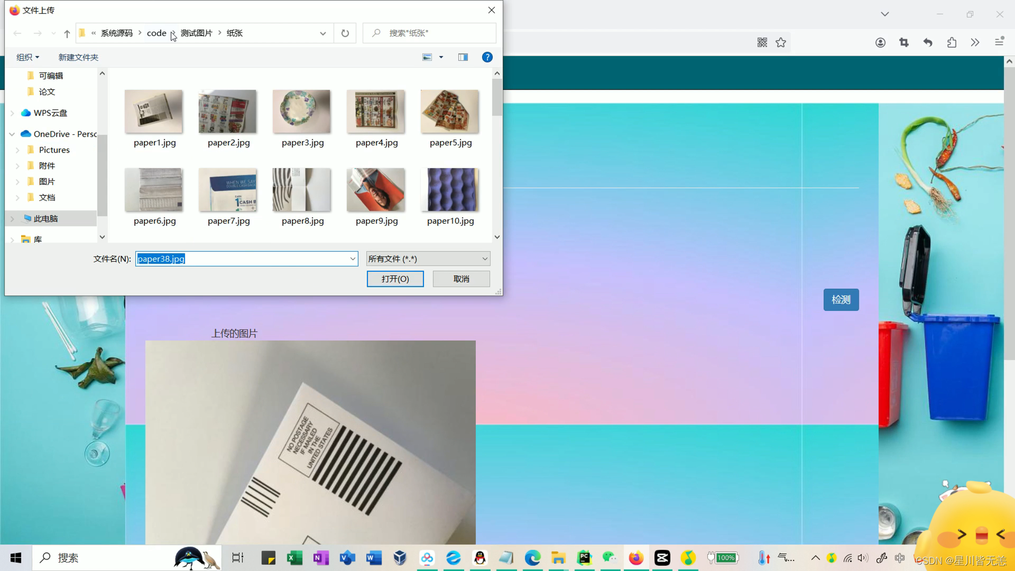Open PyCharm from the taskbar
This screenshot has width=1015, height=571.
pyautogui.click(x=584, y=558)
